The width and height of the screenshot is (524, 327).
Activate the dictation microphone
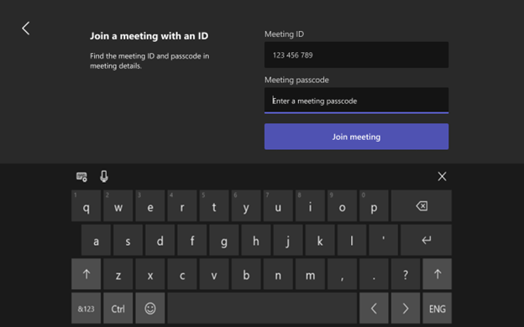tap(104, 177)
